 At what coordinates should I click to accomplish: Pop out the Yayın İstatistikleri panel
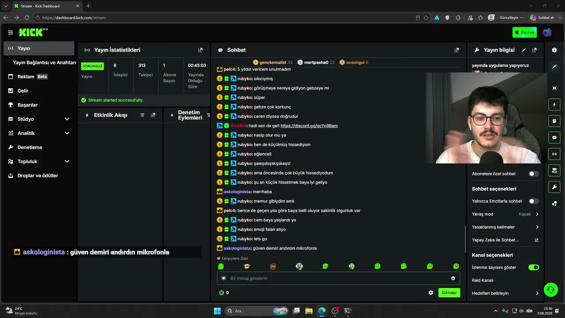pyautogui.click(x=200, y=50)
